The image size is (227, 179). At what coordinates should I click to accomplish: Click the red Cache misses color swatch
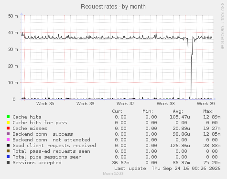tap(8, 128)
